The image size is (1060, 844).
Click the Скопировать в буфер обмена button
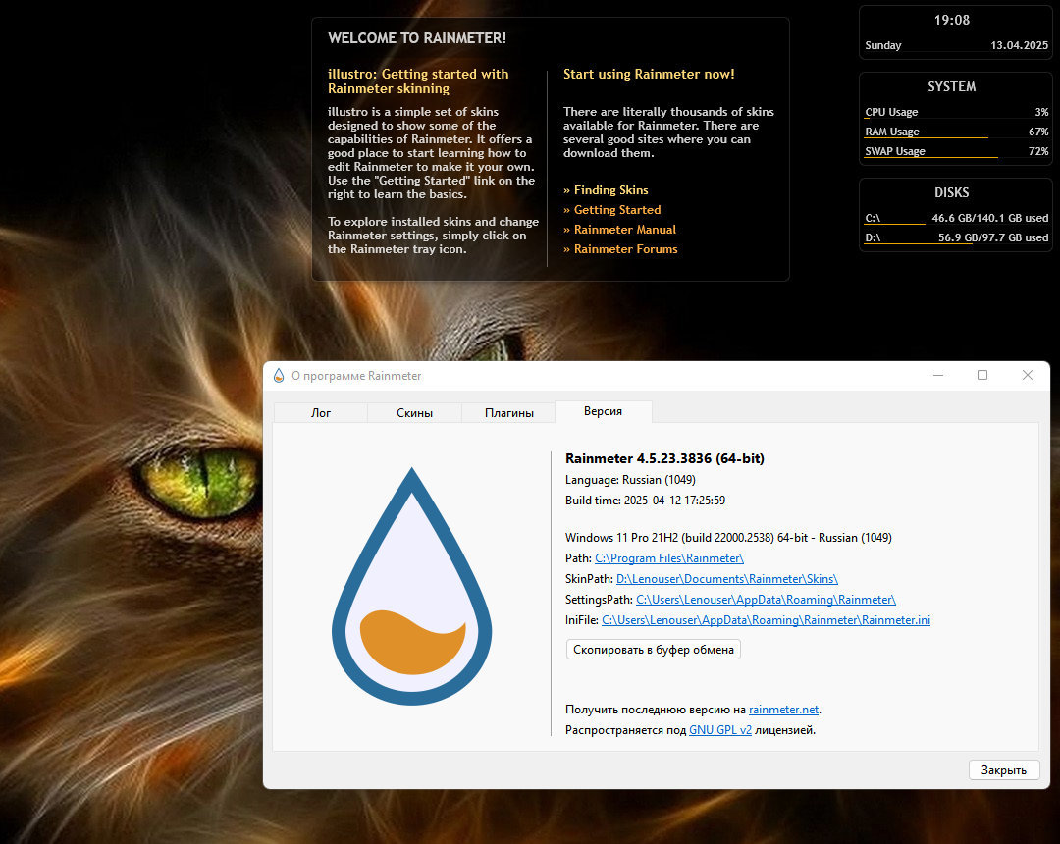[654, 650]
